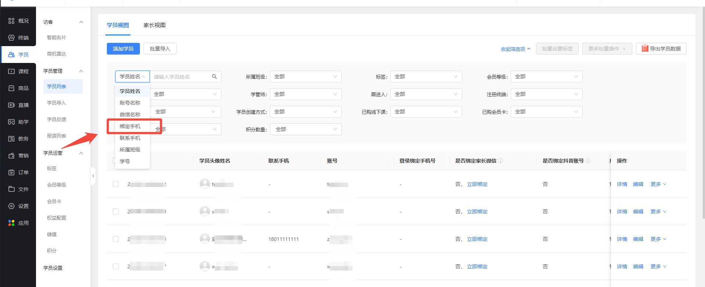Select the 营销 marketing sidebar icon
Image resolution: width=705 pixels, height=287 pixels.
pos(11,156)
